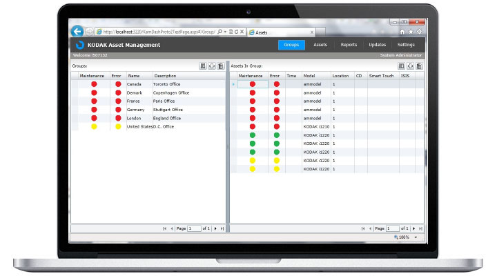Sort assets by Smart Touch column header
The height and width of the screenshot is (276, 497).
[x=383, y=76]
